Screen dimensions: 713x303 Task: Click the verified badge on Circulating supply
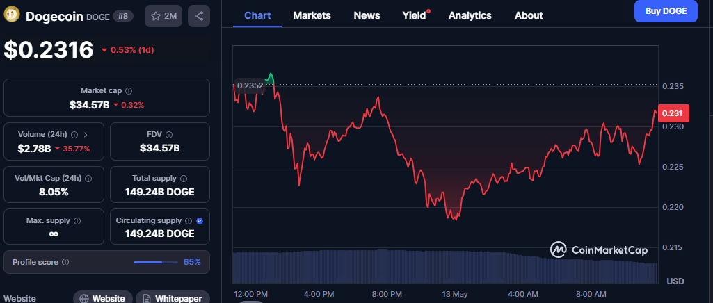click(x=200, y=221)
